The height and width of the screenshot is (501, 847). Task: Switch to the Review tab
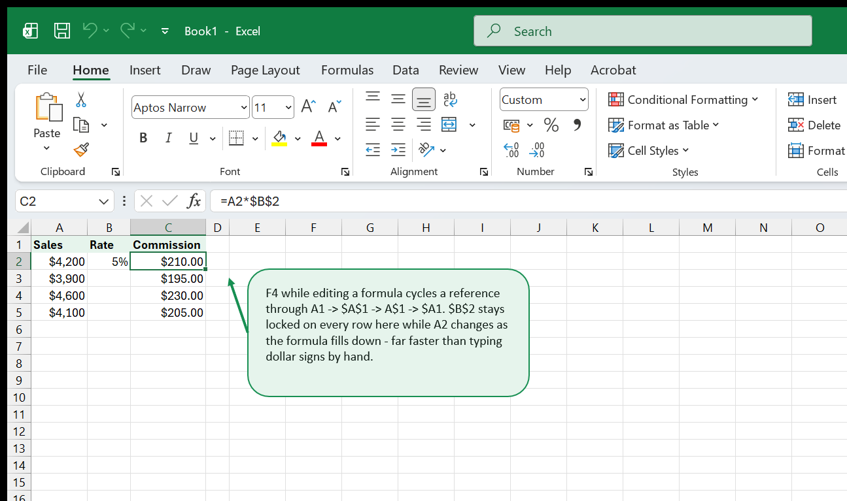[x=458, y=70]
